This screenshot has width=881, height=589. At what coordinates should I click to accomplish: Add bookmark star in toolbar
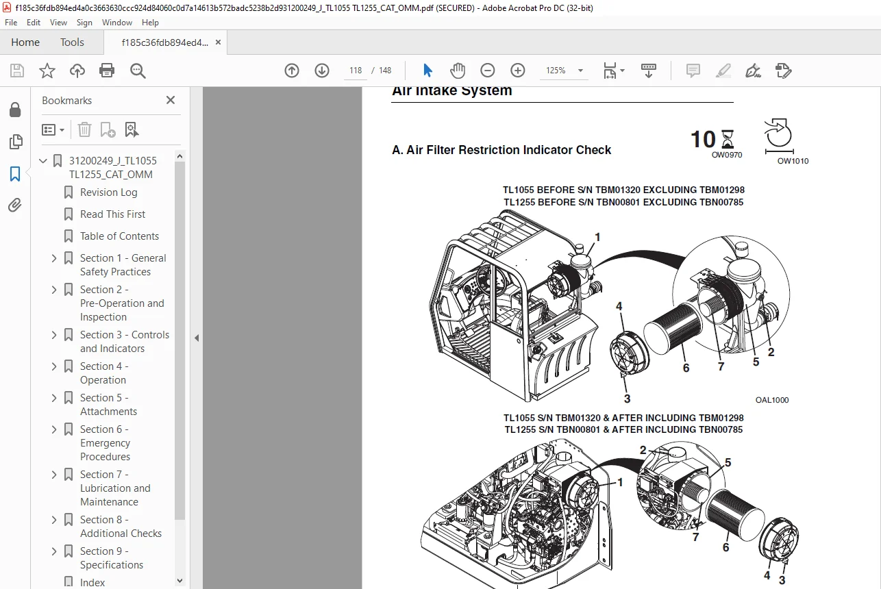(47, 71)
